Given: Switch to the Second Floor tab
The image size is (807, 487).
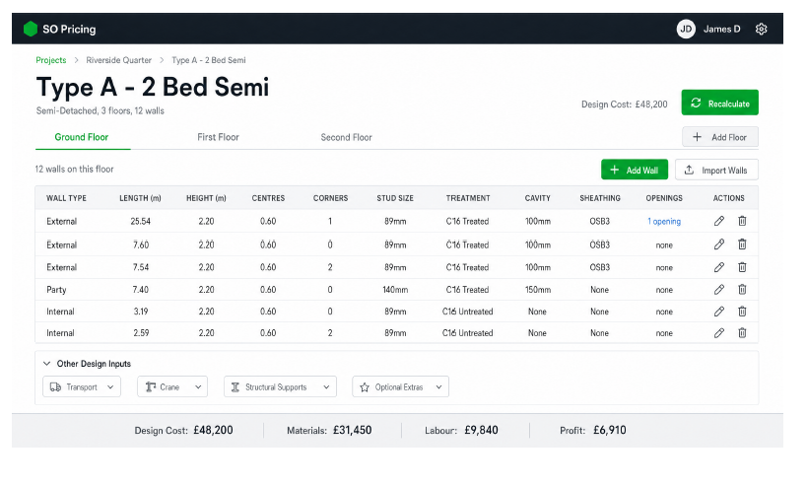Looking at the screenshot, I should [347, 137].
